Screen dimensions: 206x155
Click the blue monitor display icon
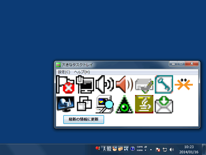pos(66,104)
